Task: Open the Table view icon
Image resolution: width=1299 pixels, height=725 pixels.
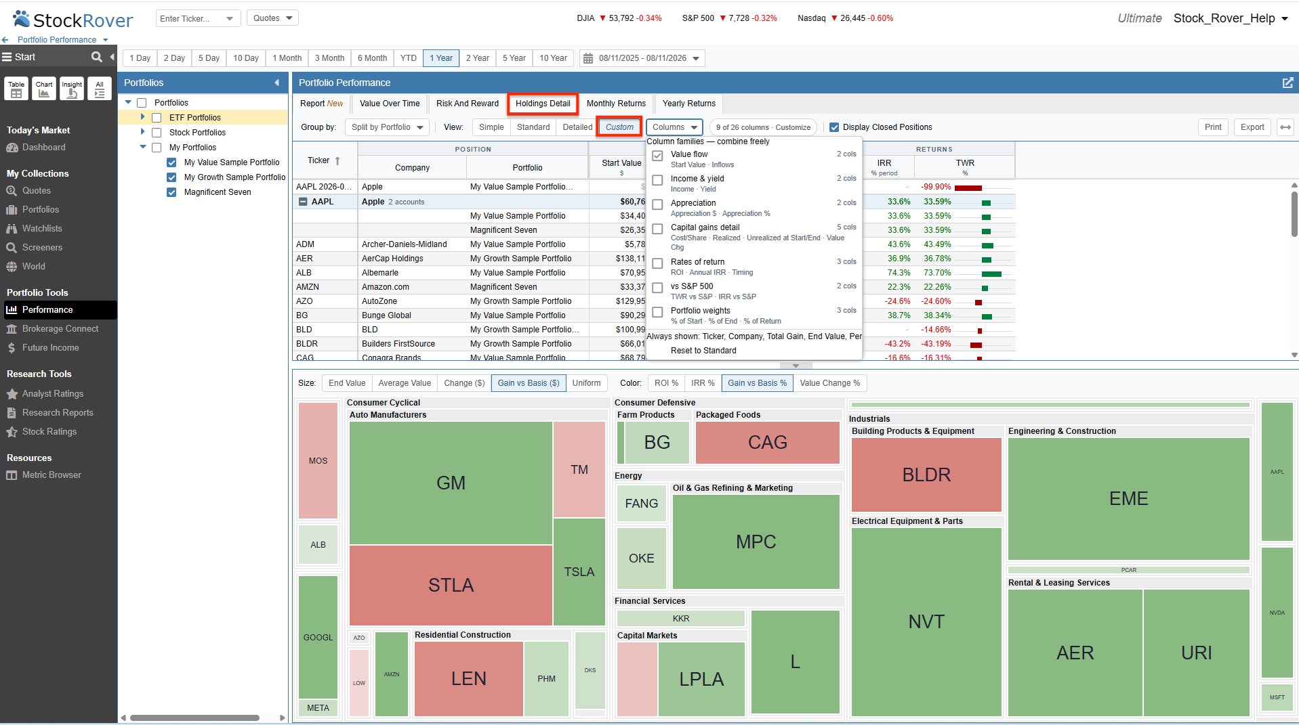Action: click(16, 89)
